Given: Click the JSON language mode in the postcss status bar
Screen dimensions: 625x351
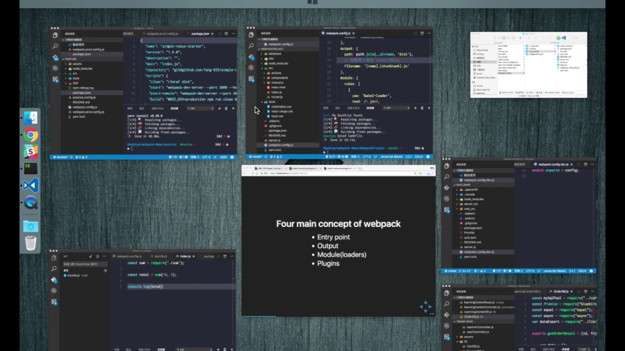Looking at the screenshot, I should [224, 157].
